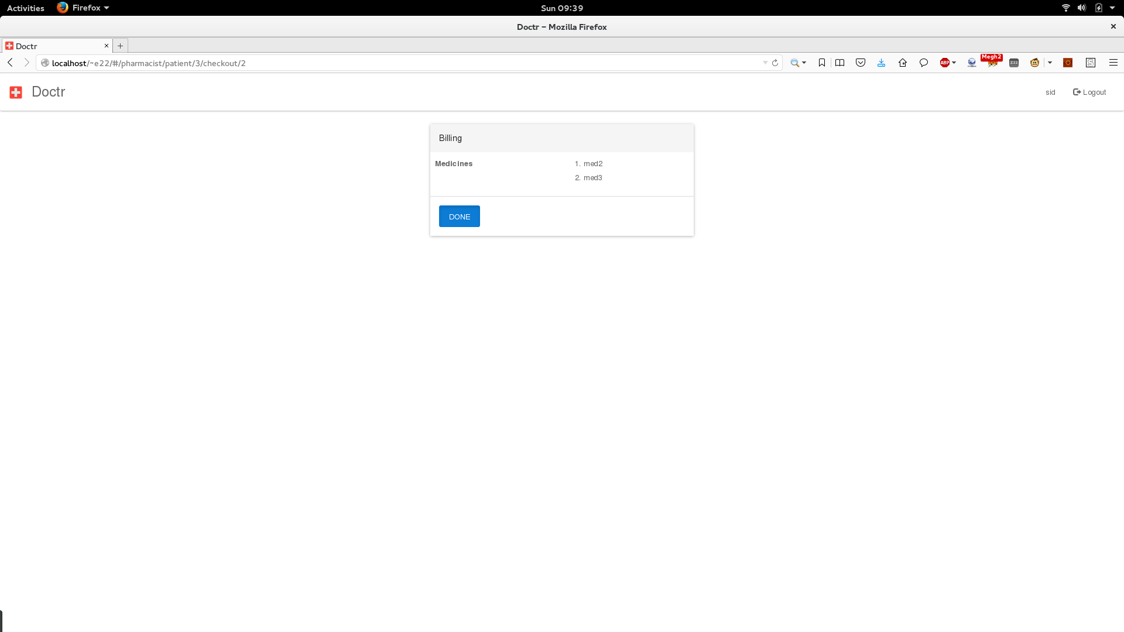This screenshot has width=1124, height=632.
Task: Click the speech bubble chat icon
Action: 923,63
